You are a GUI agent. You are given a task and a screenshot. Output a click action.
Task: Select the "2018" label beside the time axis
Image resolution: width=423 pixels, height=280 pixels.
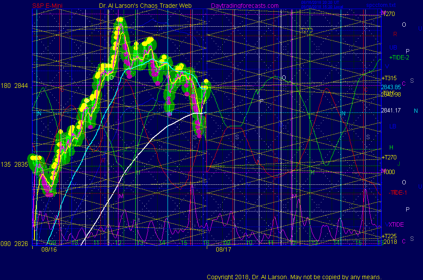(390, 242)
